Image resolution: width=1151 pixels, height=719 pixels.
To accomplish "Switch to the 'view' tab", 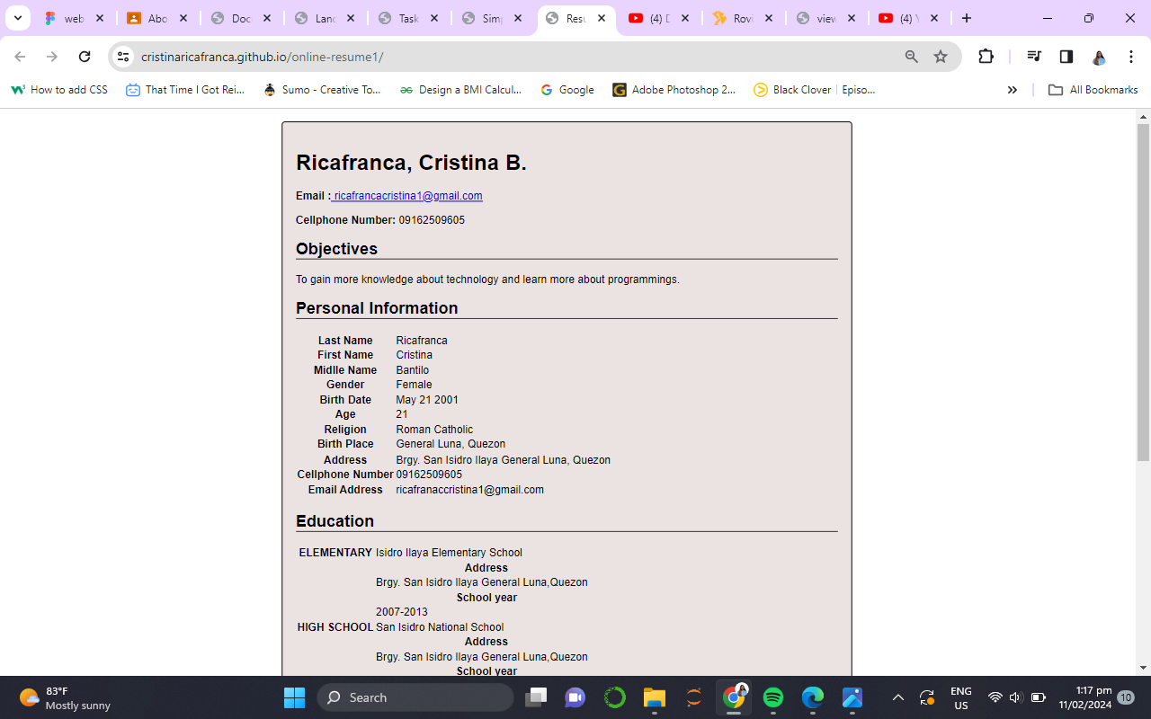I will [826, 18].
